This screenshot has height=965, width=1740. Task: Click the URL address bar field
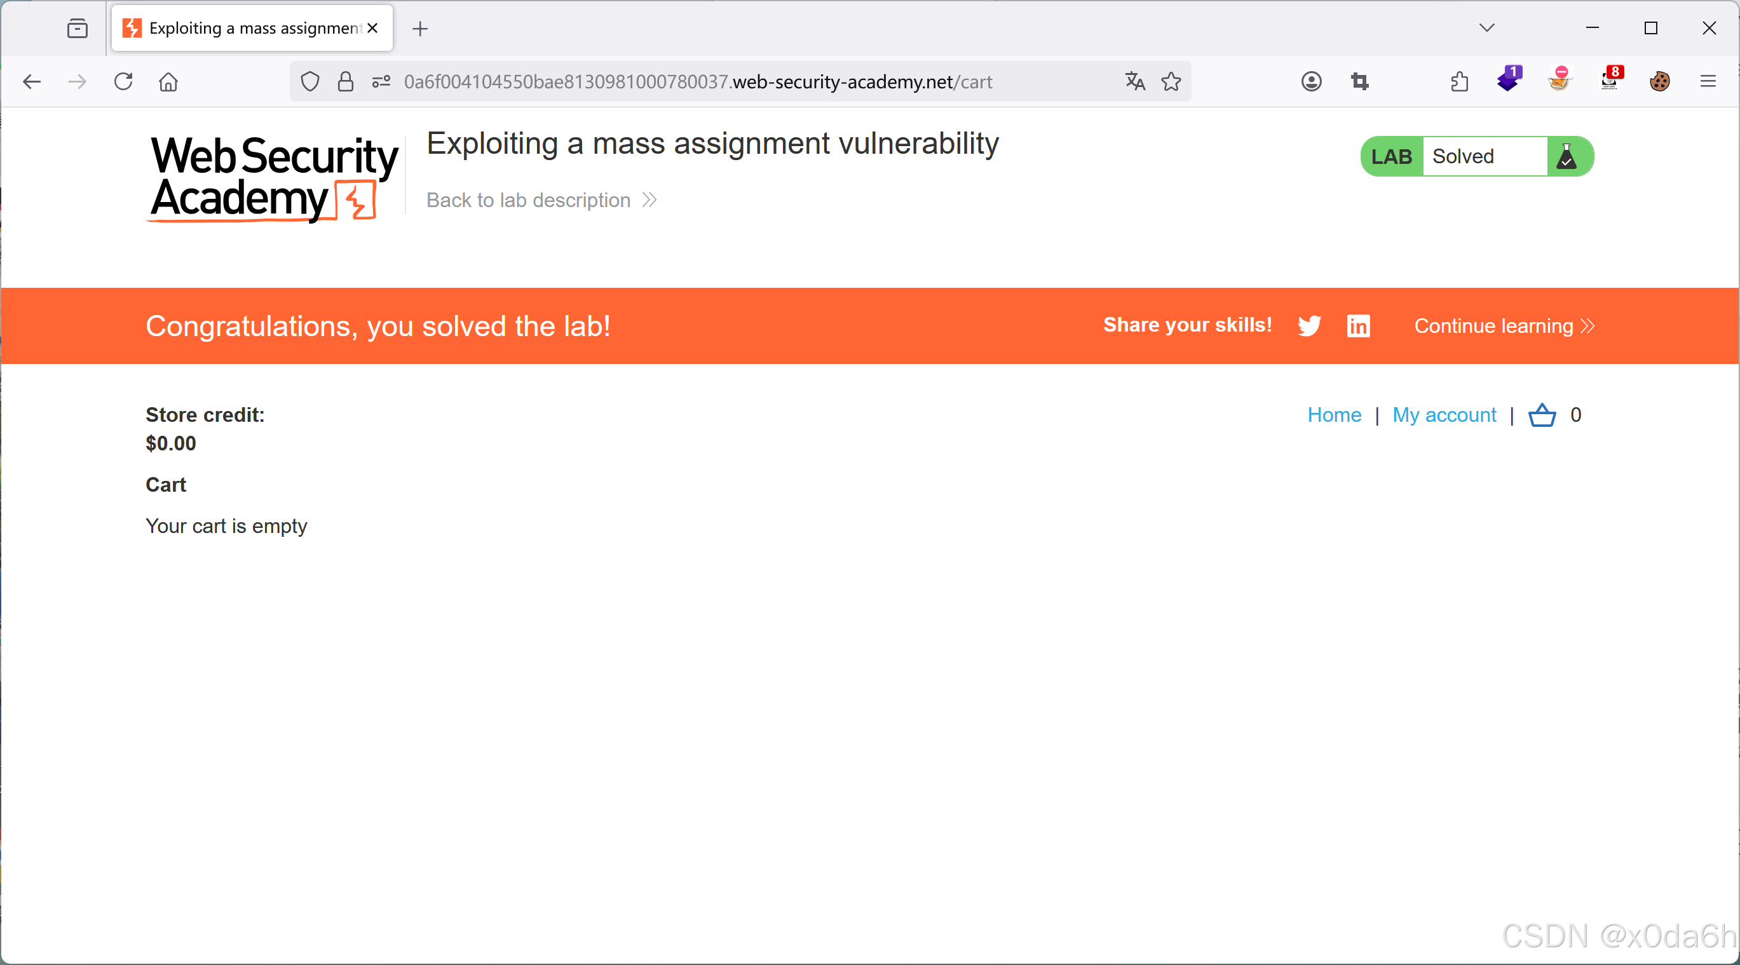click(696, 82)
